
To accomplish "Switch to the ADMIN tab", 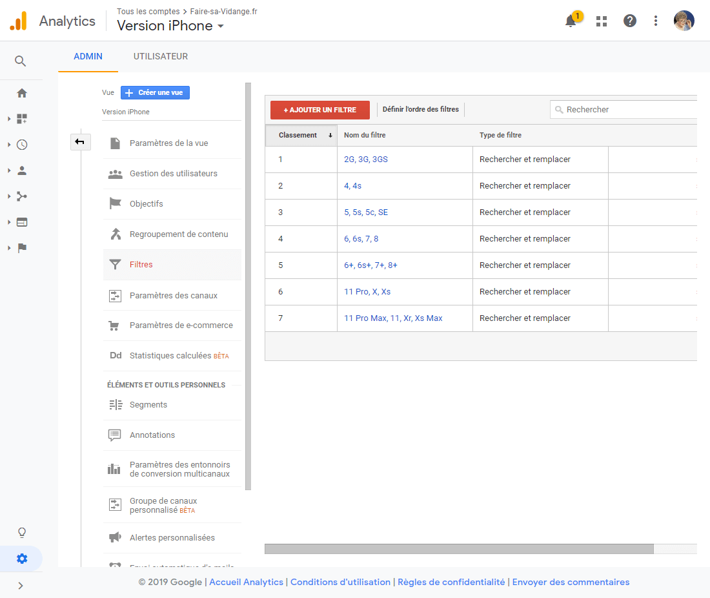I will (88, 57).
